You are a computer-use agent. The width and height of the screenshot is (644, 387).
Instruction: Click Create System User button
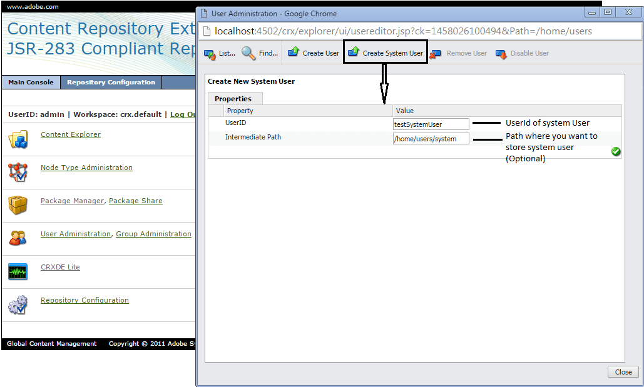tap(386, 53)
